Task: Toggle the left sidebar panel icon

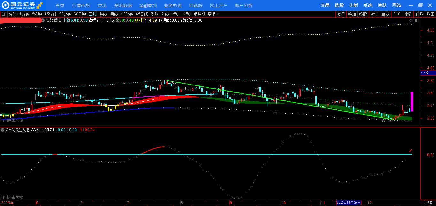Action: (x=4, y=14)
